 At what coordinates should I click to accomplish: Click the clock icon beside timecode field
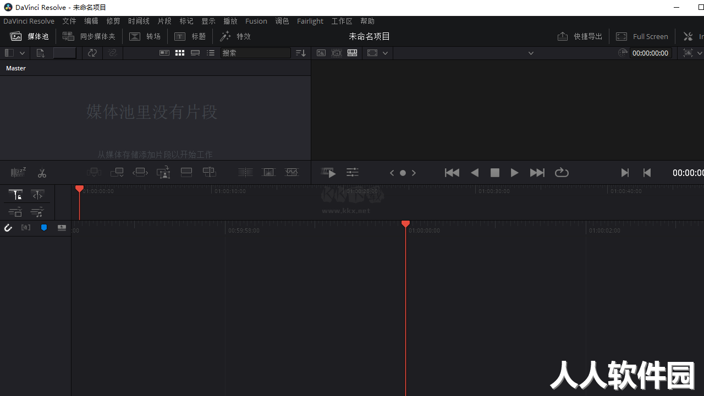(623, 53)
